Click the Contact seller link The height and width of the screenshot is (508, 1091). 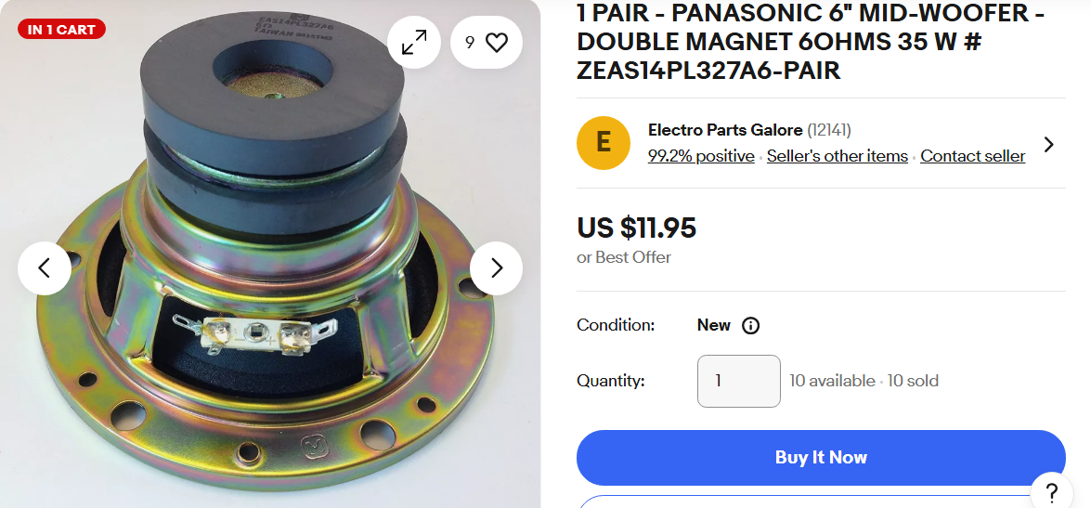(973, 156)
